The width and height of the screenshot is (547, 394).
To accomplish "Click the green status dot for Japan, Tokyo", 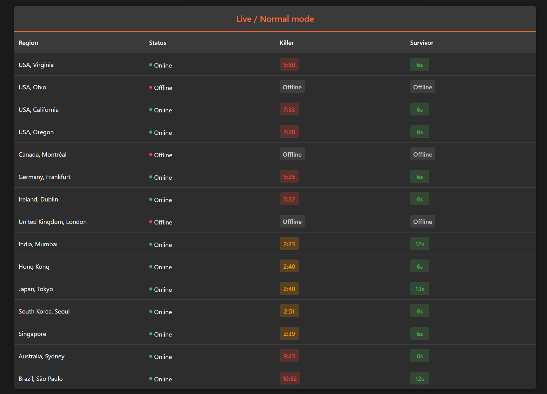I will (x=151, y=289).
